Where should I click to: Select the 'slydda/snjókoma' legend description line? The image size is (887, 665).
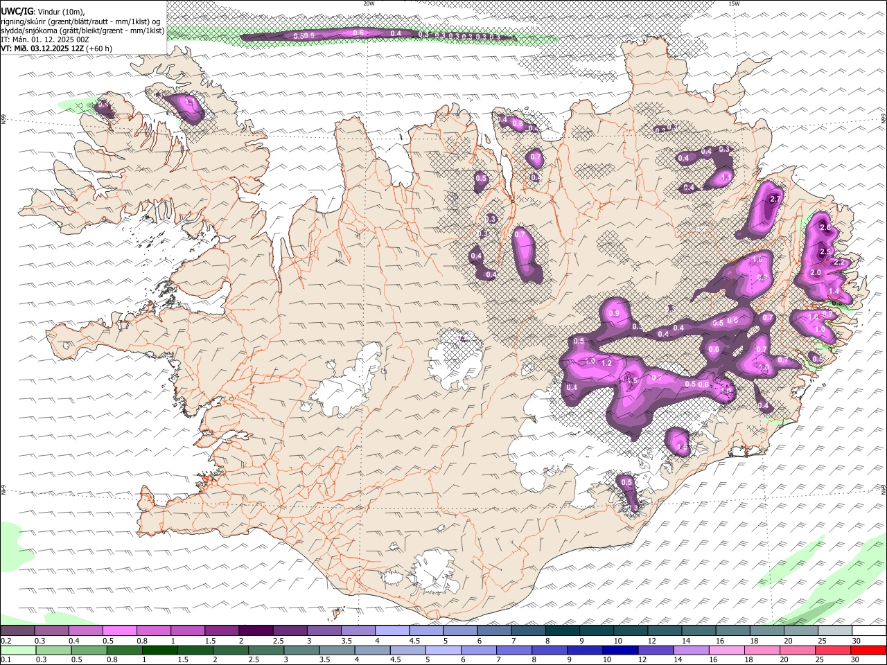click(82, 30)
